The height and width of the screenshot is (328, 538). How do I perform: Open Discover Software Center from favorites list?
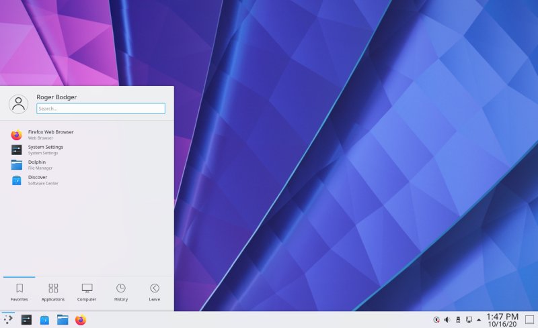(x=87, y=180)
